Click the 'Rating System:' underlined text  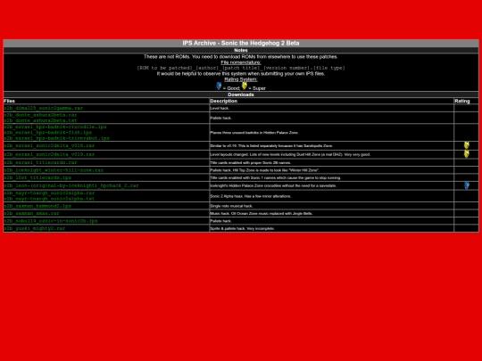[241, 79]
